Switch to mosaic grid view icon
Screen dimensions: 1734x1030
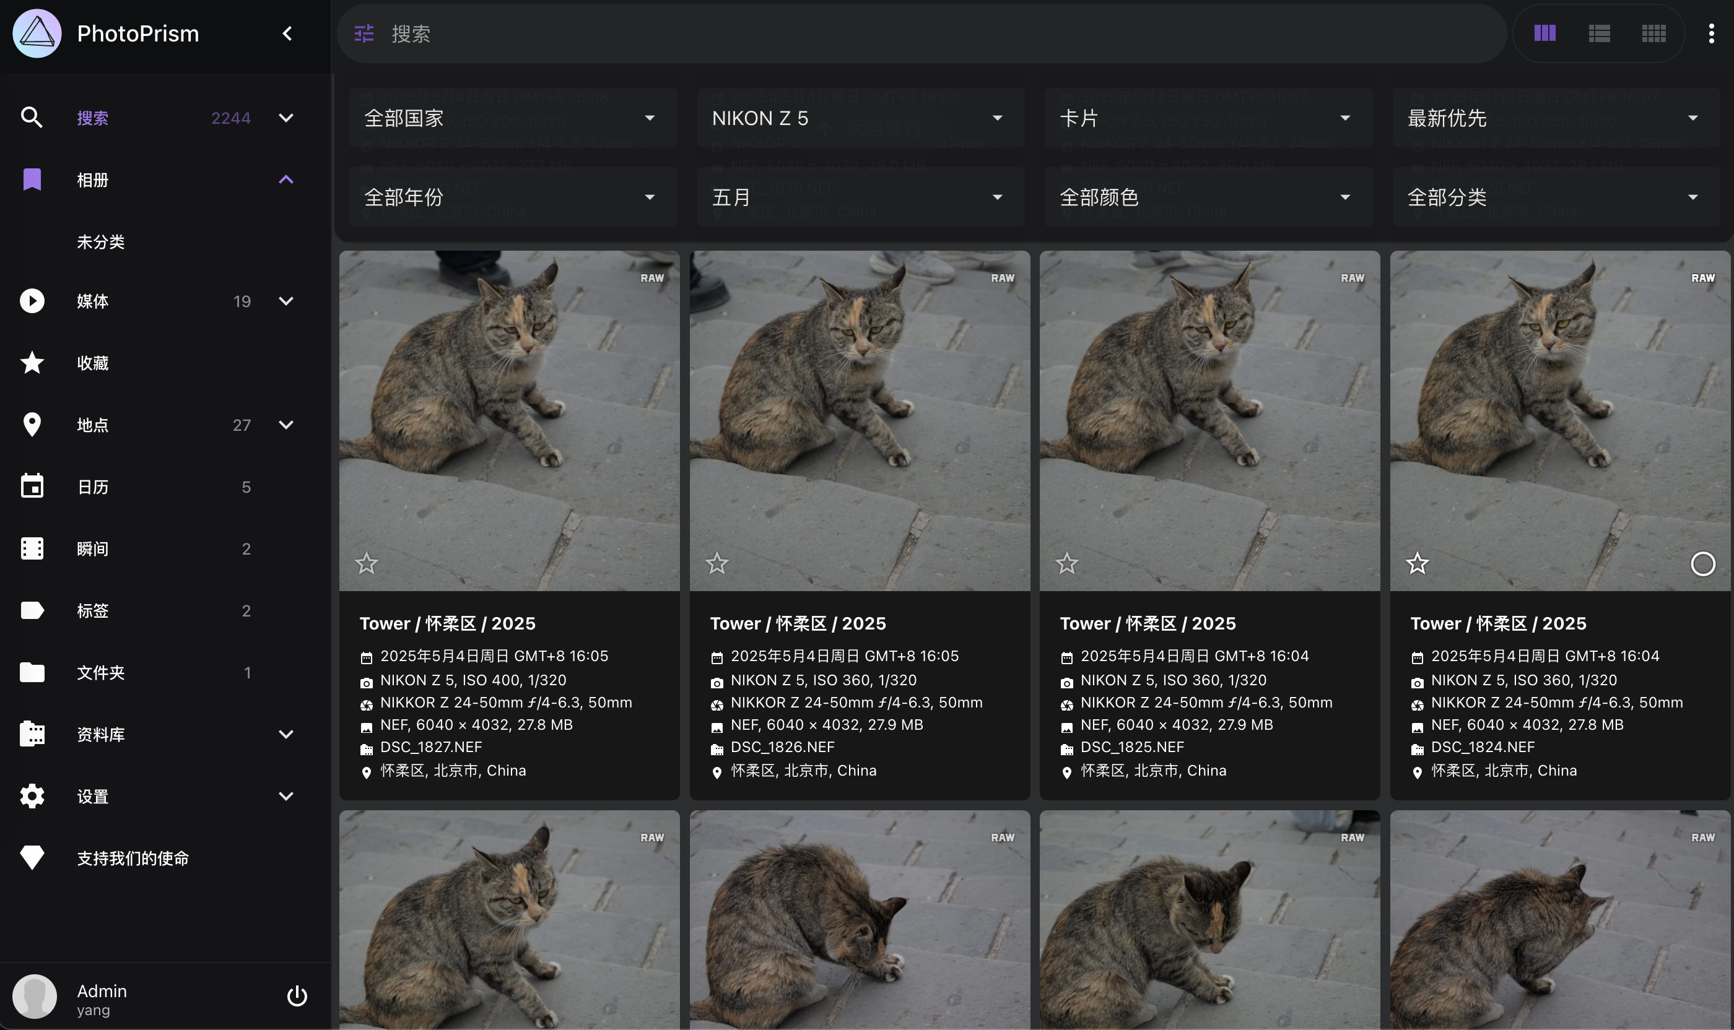[x=1653, y=33]
